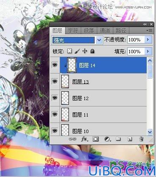Select 图层 12 thumbnail
Screen dimensions: 156x177
(65, 98)
